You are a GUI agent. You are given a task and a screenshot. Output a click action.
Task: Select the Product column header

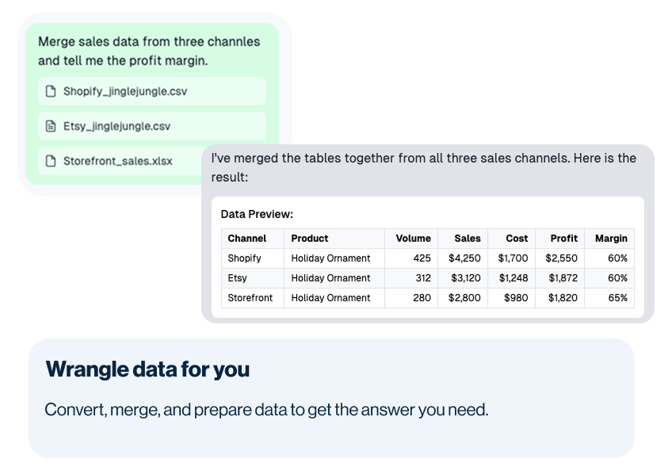[x=334, y=239]
